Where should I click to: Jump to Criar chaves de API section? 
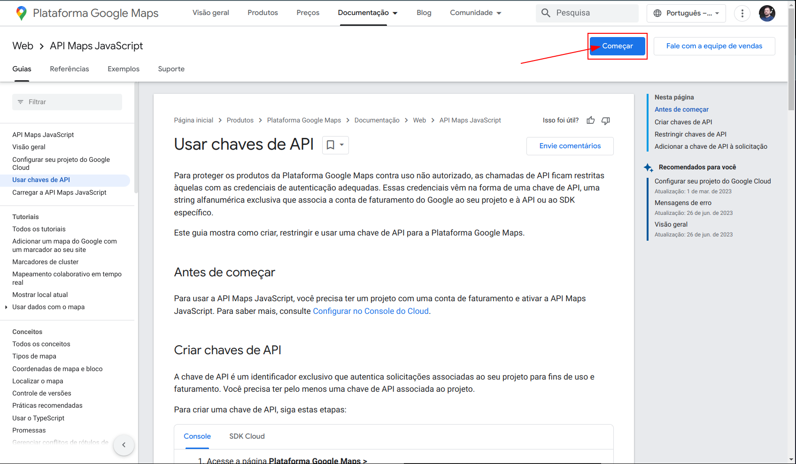point(683,122)
